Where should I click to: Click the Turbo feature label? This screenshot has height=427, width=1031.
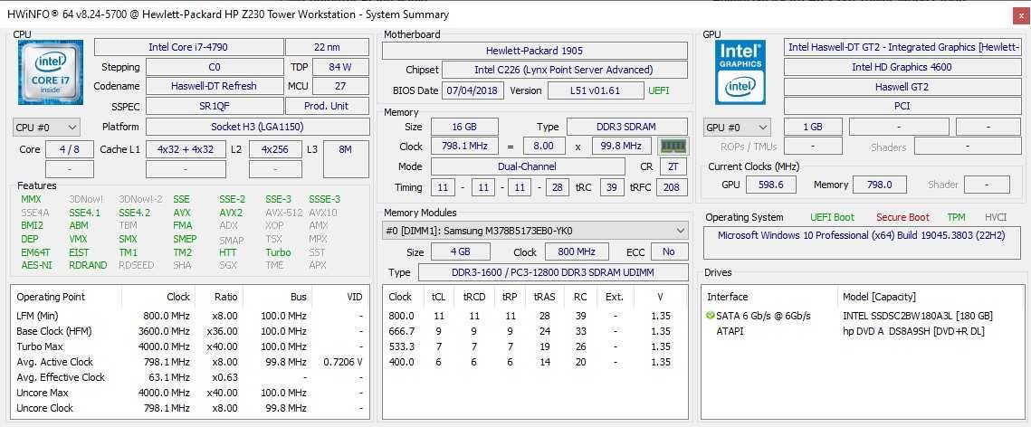tap(278, 252)
